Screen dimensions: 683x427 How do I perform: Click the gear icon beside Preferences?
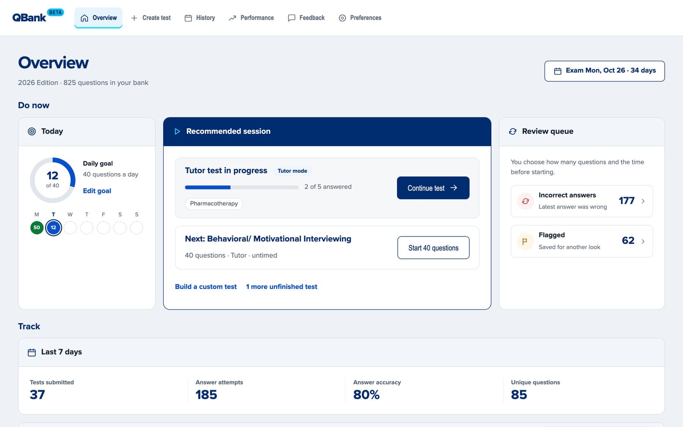(x=342, y=18)
